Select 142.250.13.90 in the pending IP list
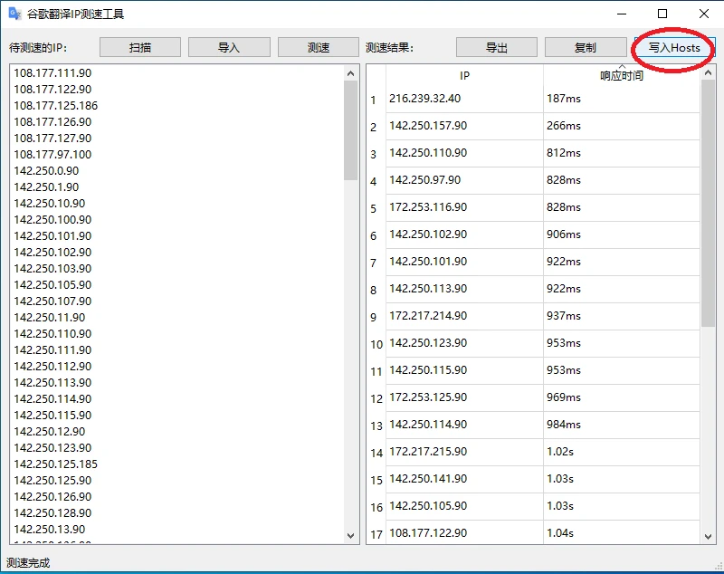 click(x=50, y=530)
